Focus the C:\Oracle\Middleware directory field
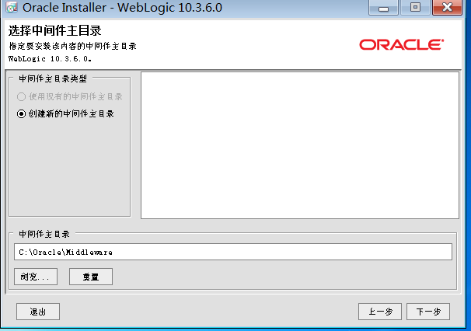This screenshot has width=471, height=331. pos(233,252)
